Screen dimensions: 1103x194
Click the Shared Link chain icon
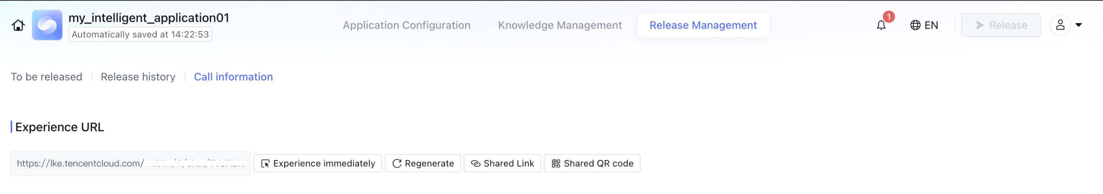pyautogui.click(x=475, y=164)
